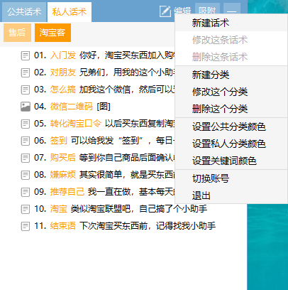The height and width of the screenshot is (290, 288).
Task: Click the text 兄弟们，用我的这个小助
Action: [127, 72]
